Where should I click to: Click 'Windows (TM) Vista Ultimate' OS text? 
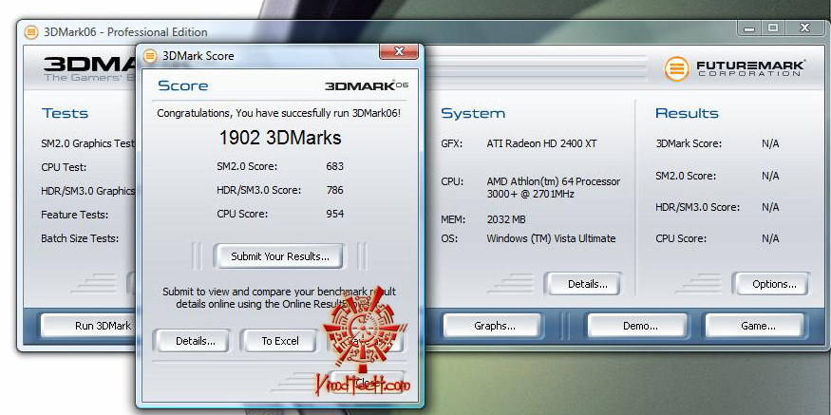[x=551, y=238]
